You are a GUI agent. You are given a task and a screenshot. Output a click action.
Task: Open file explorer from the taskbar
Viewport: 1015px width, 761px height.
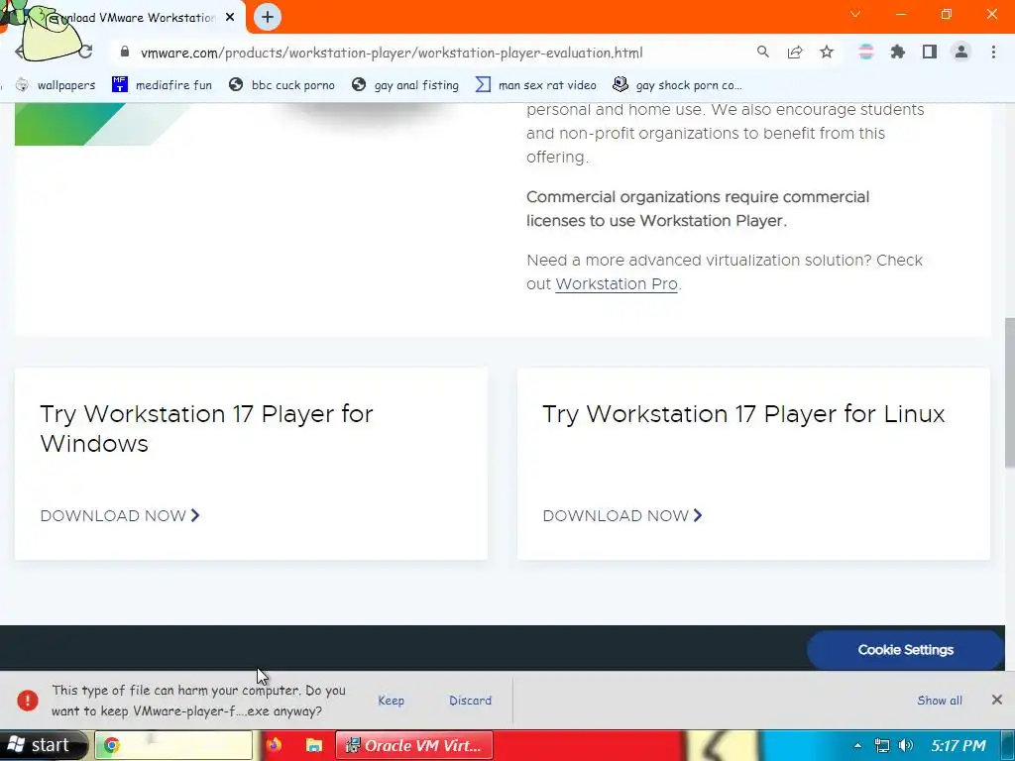[x=314, y=745]
